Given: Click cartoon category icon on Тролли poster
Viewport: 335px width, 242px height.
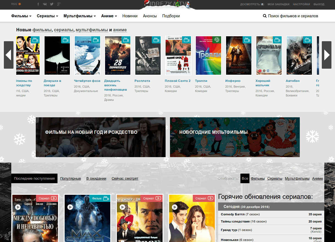Looking at the screenshot, I should 216,40.
